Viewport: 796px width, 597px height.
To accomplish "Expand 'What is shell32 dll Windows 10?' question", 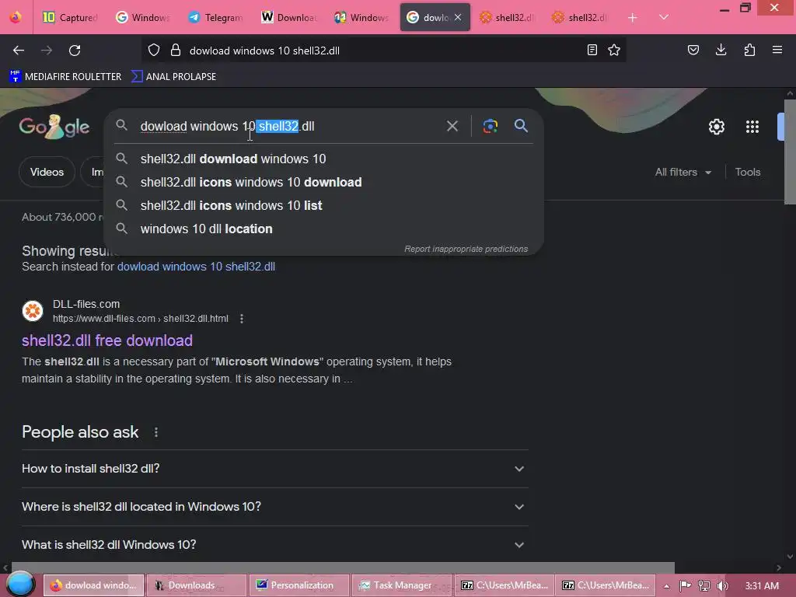I will (x=275, y=545).
